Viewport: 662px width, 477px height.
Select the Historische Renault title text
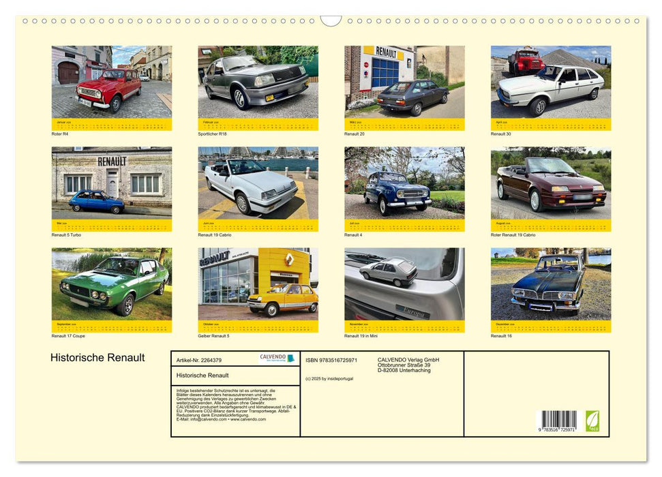click(x=95, y=357)
